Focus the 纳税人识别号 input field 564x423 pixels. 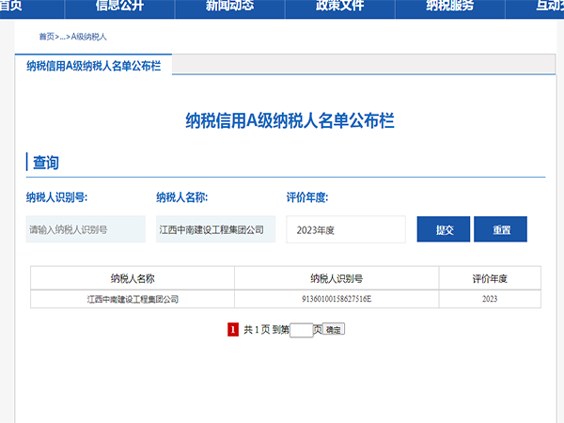(86, 229)
